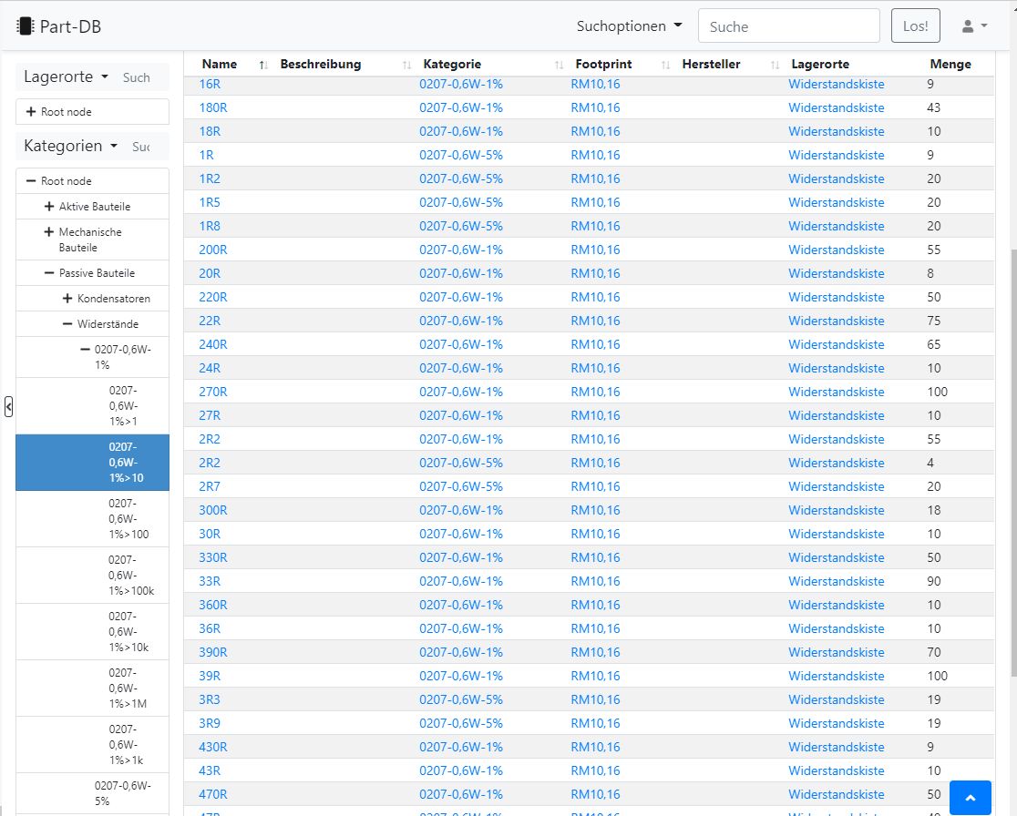Viewport: 1017px width, 816px height.
Task: Open part 180R
Action: point(212,107)
